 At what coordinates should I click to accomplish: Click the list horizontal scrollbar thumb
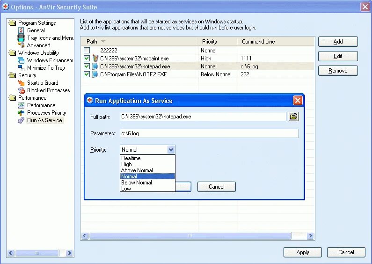tap(190, 236)
